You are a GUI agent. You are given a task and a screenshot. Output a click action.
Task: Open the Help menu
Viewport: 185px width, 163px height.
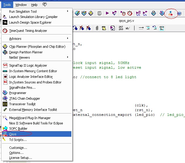pos(34,5)
